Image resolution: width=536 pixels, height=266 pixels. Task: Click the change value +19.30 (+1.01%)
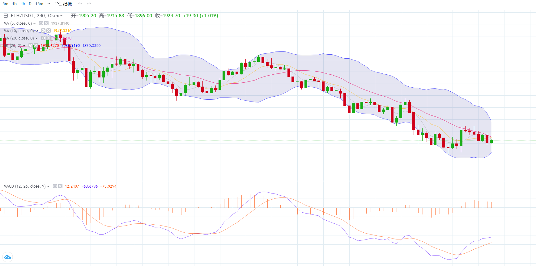point(201,16)
